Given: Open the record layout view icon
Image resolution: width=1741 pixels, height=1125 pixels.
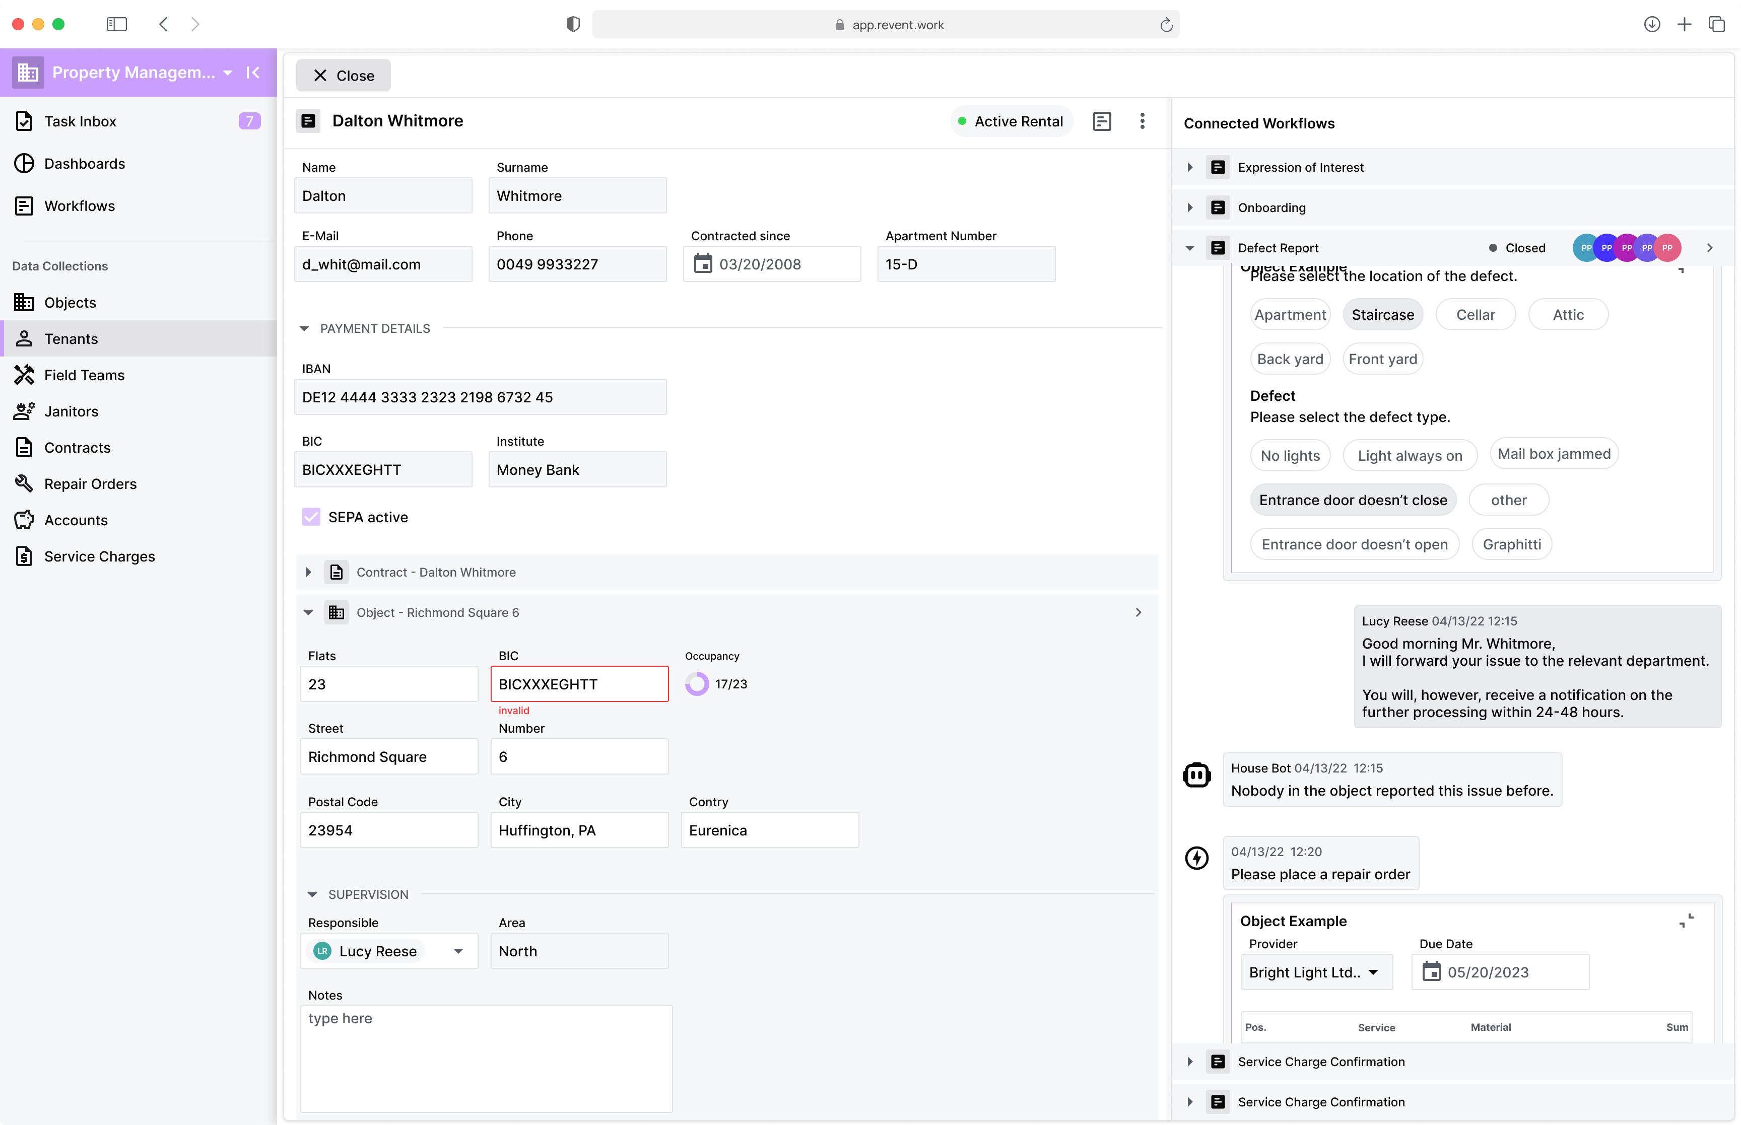Looking at the screenshot, I should coord(1102,121).
